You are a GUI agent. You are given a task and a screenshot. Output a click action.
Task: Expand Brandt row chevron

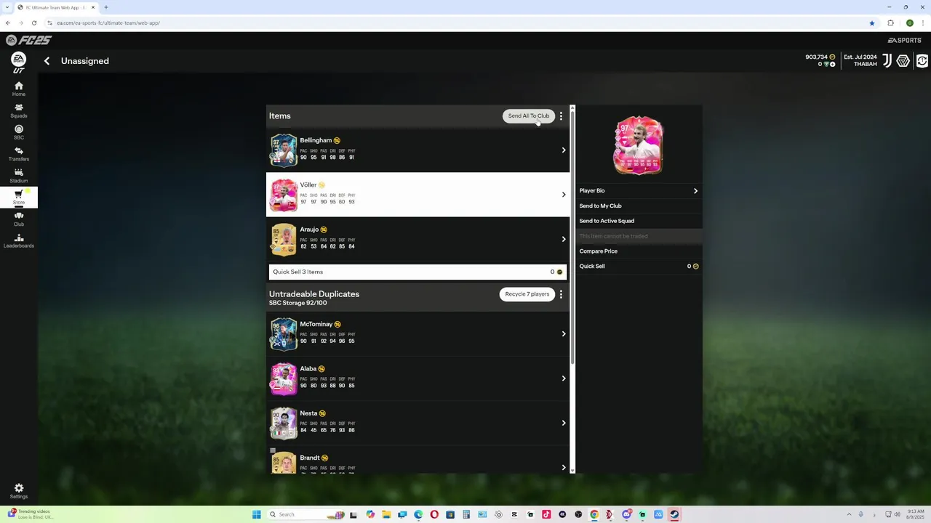coord(564,467)
